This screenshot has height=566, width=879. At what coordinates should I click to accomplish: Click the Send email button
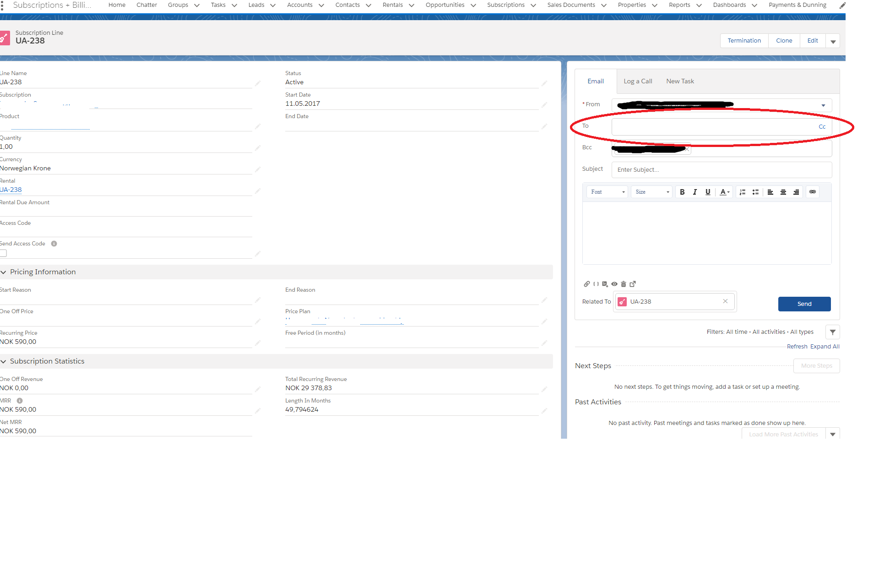point(804,304)
